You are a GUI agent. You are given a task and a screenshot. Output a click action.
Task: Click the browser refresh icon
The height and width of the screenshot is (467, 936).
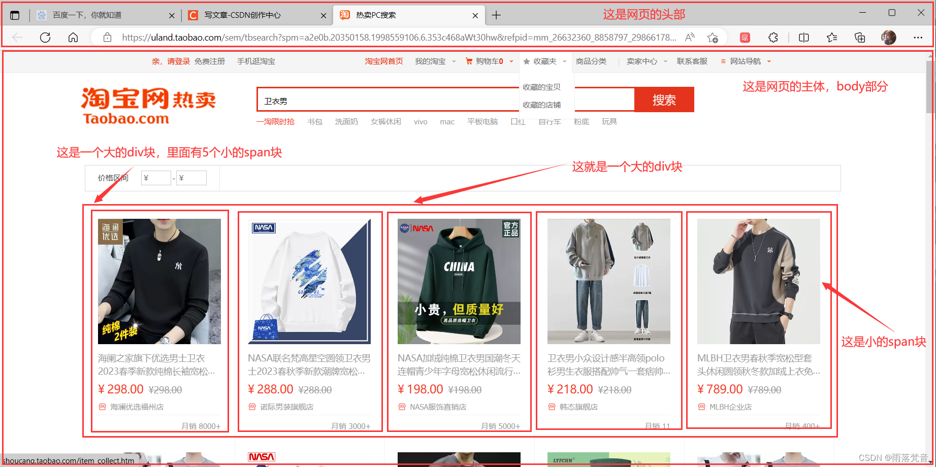[x=45, y=38]
